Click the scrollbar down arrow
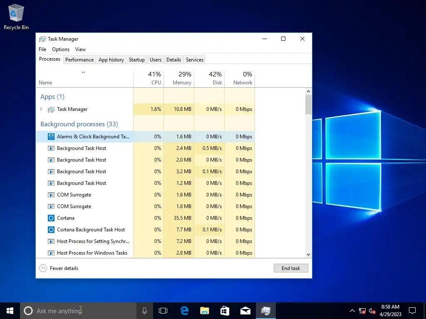Image resolution: width=426 pixels, height=319 pixels. (308, 255)
